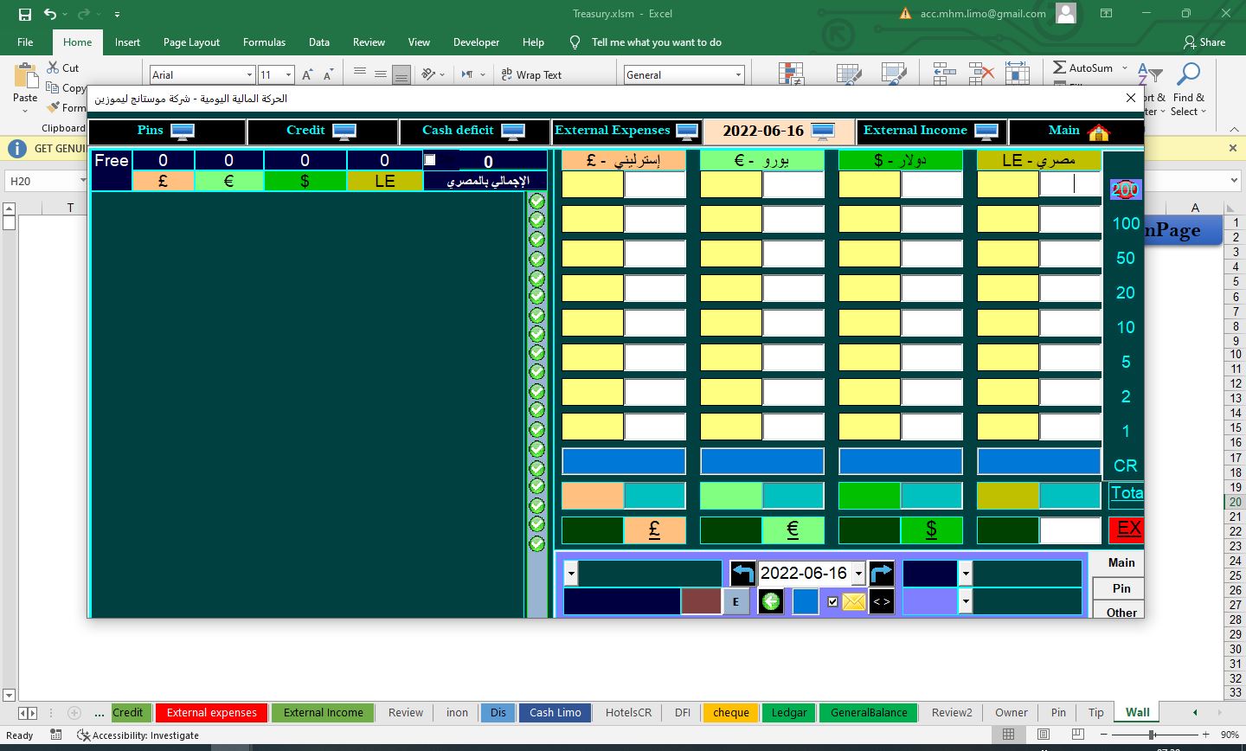Viewport: 1246px width, 751px height.
Task: Go to next date with right arrow
Action: coord(881,573)
